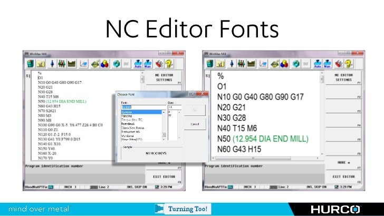The height and width of the screenshot is (216, 384).
Task: Click teal cube icon in left window toolbar
Action: click(117, 64)
